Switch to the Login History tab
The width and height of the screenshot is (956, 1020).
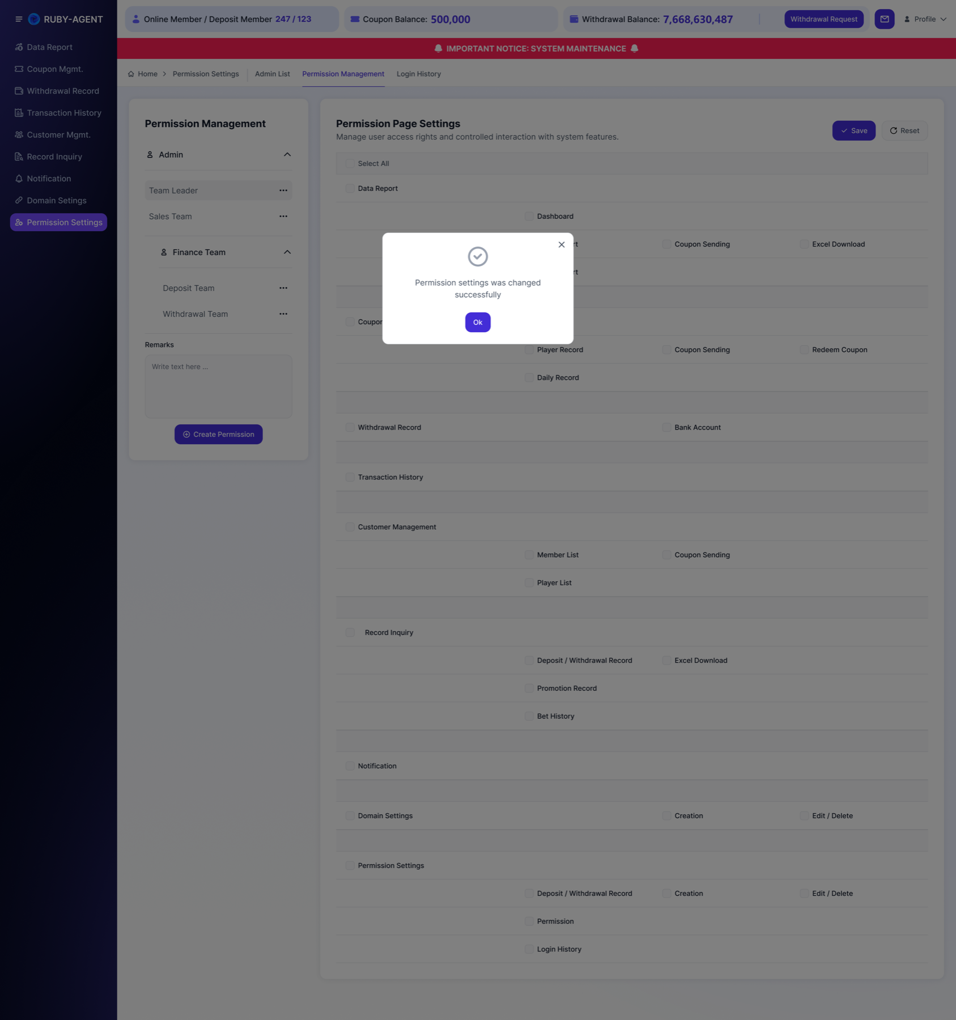[x=419, y=74]
